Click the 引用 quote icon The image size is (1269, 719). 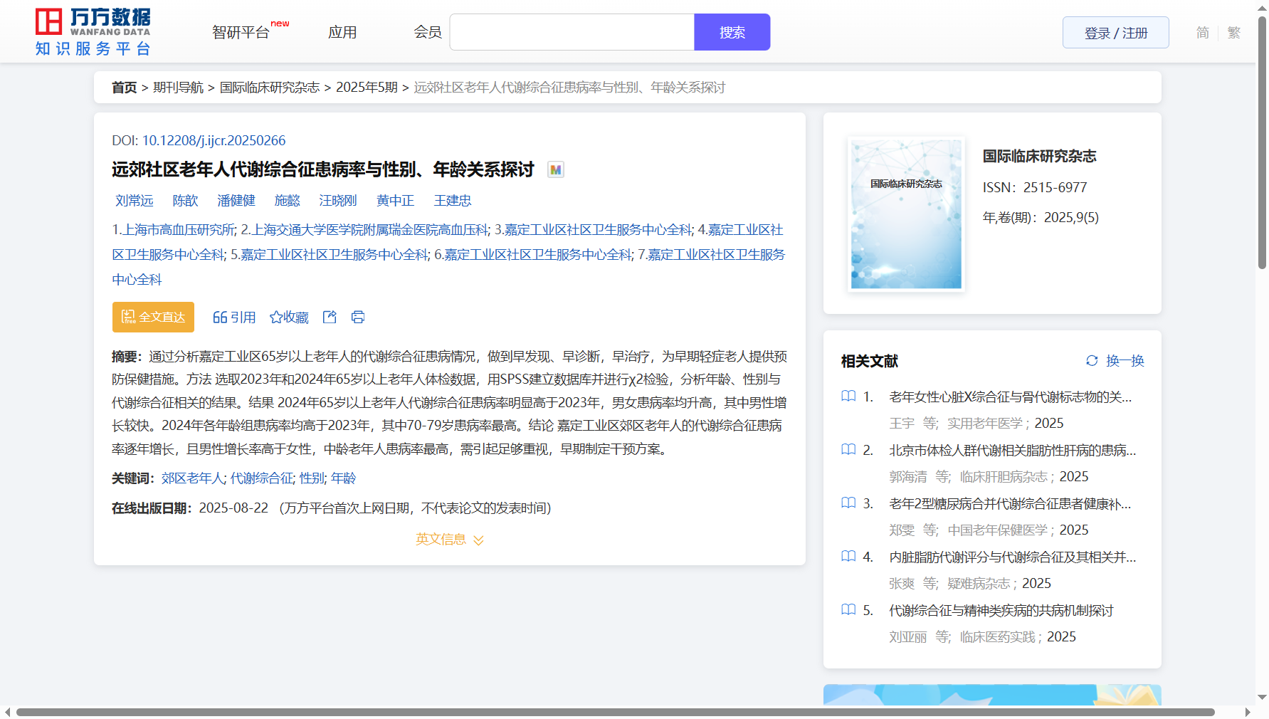pos(220,317)
